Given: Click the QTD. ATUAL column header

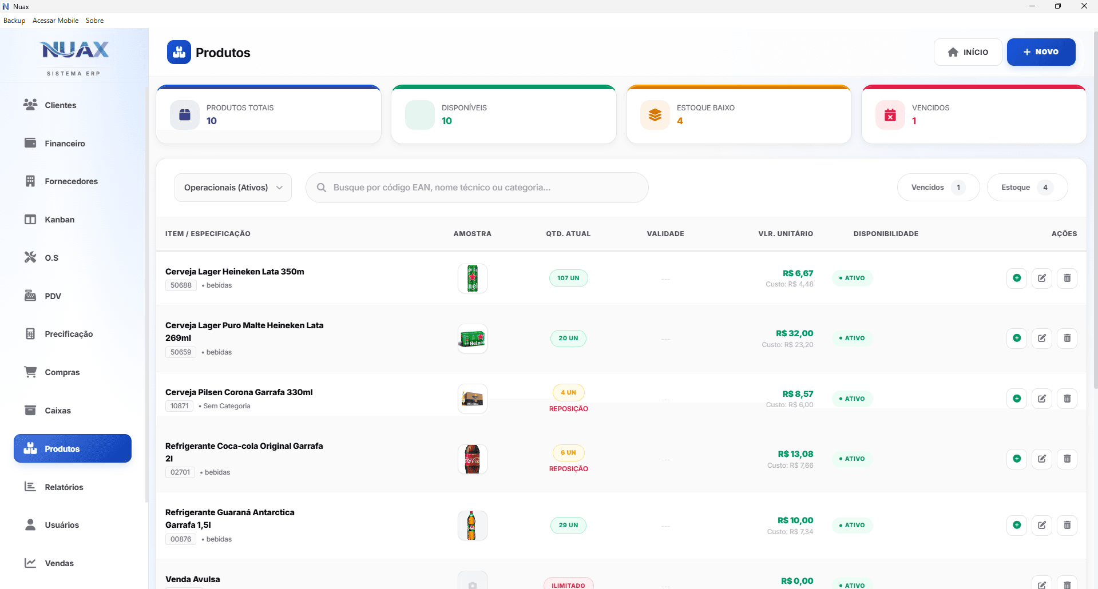Looking at the screenshot, I should point(568,234).
